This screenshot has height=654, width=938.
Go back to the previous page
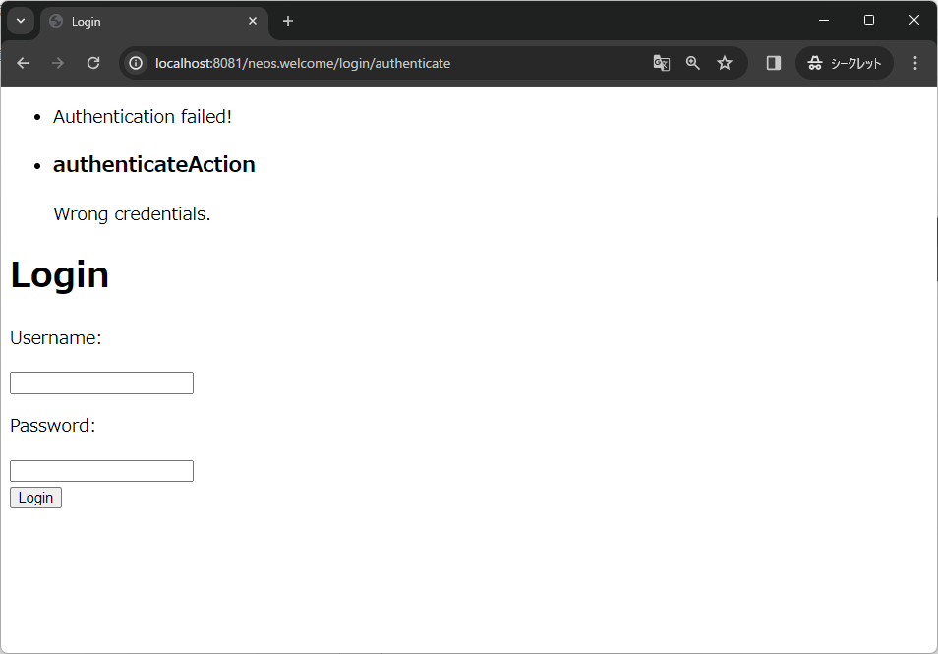[x=23, y=63]
